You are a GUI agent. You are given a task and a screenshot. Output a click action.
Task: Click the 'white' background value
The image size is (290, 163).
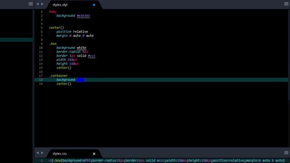pos(82,48)
